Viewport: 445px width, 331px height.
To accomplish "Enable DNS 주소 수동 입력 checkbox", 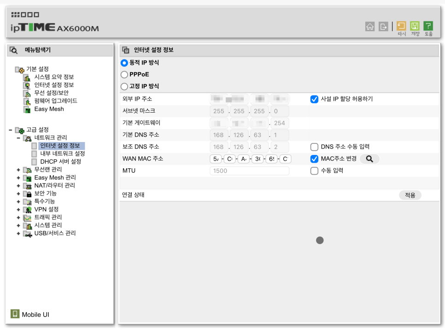I will click(x=314, y=147).
